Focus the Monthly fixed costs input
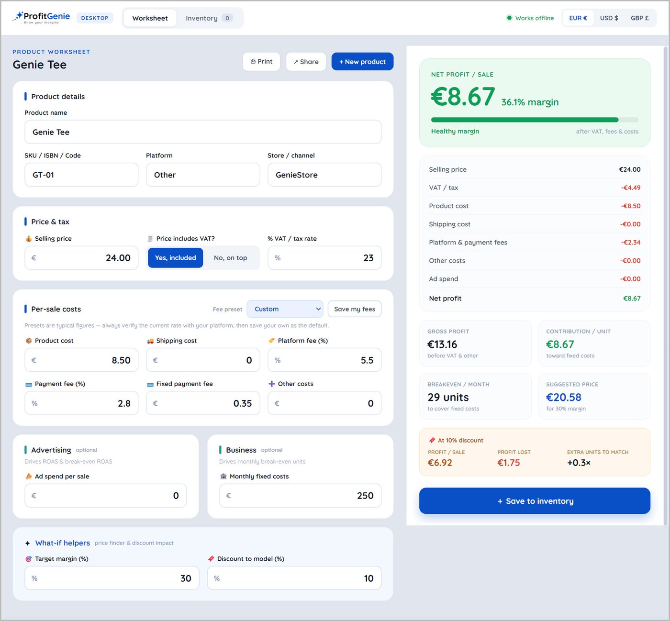This screenshot has width=670, height=621. point(300,496)
